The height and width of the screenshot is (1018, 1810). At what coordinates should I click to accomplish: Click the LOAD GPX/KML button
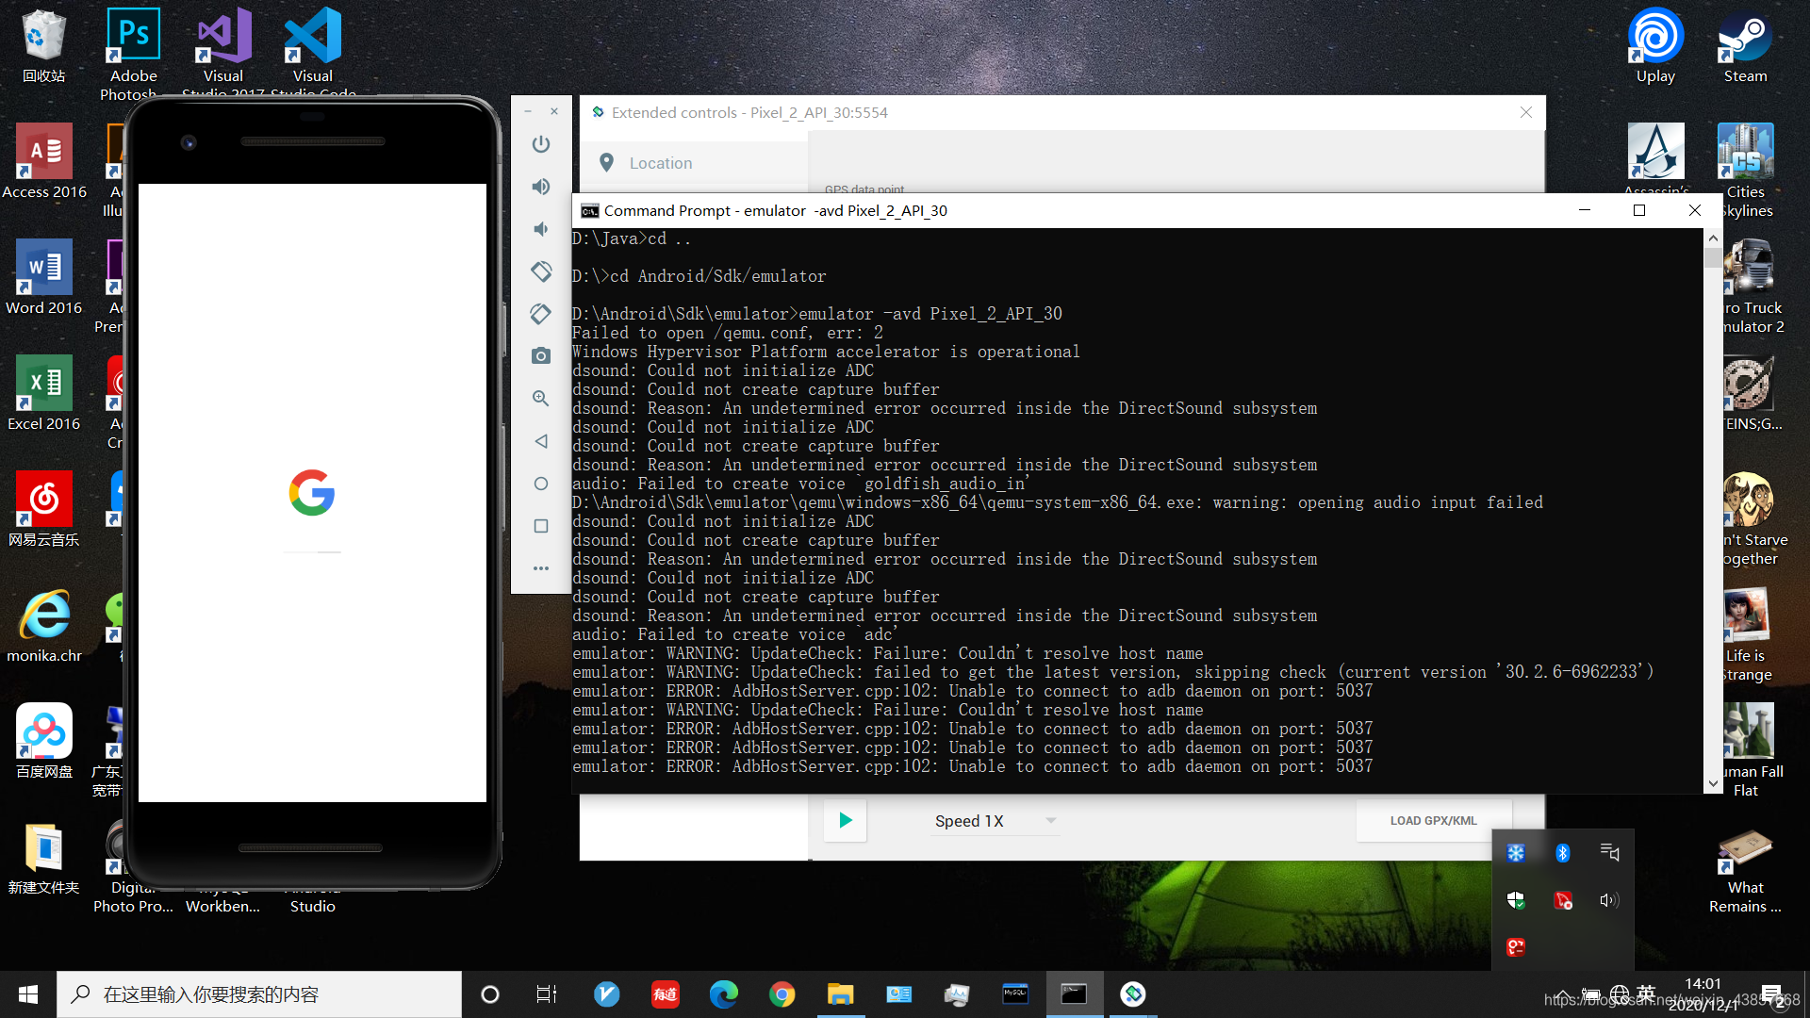click(1433, 821)
